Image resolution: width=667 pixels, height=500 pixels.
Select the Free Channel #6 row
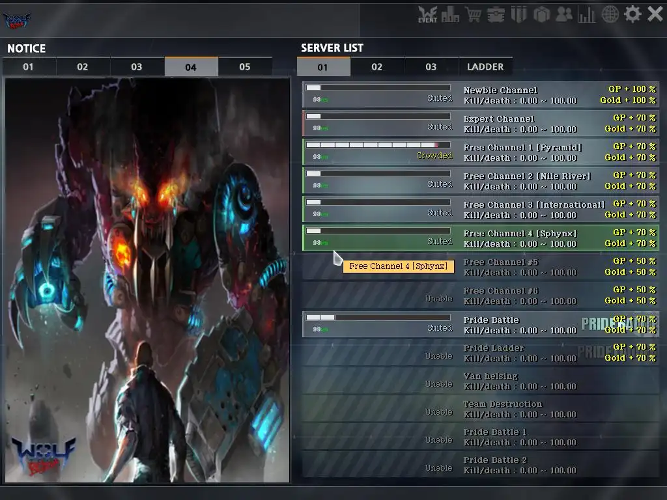481,296
